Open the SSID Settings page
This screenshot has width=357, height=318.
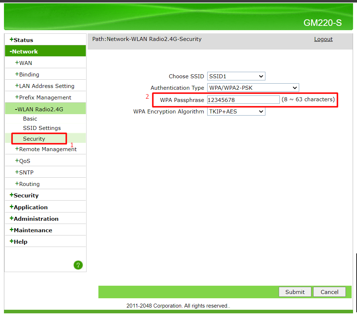42,128
